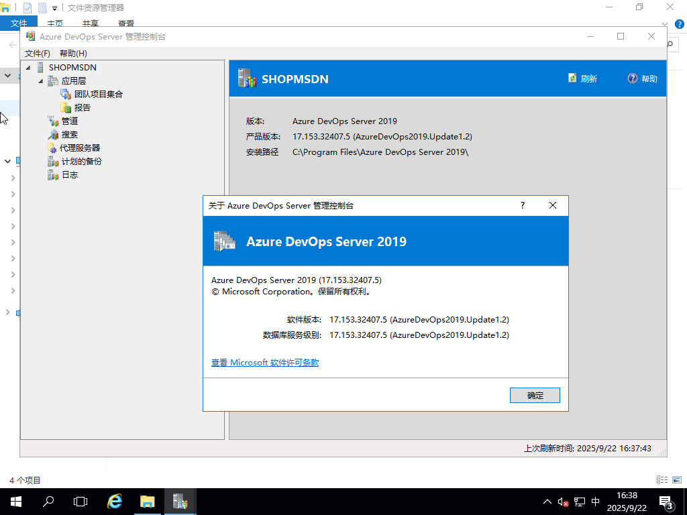Open the 文件 tab in File Explorer
The image size is (687, 515).
click(19, 23)
